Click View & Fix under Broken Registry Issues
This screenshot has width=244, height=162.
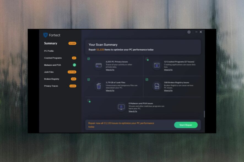168,91
